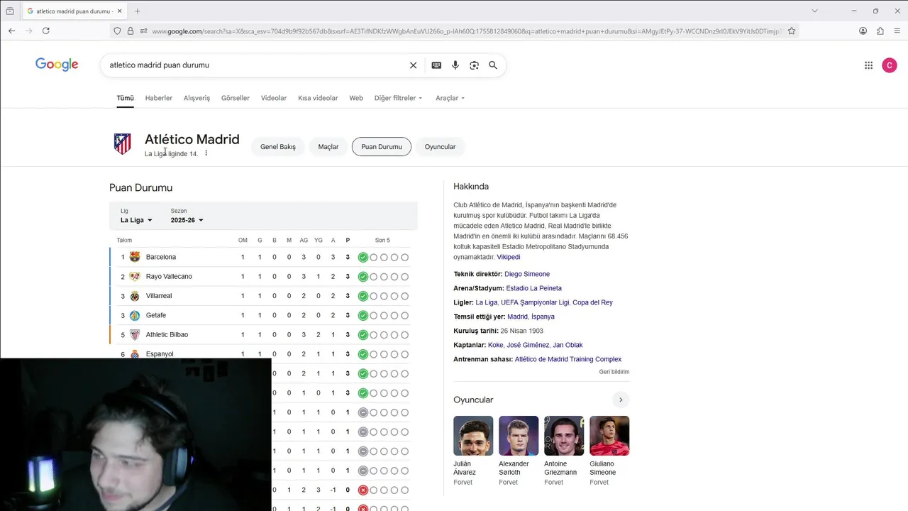Open Julián Álvarez player photo

[x=473, y=436]
